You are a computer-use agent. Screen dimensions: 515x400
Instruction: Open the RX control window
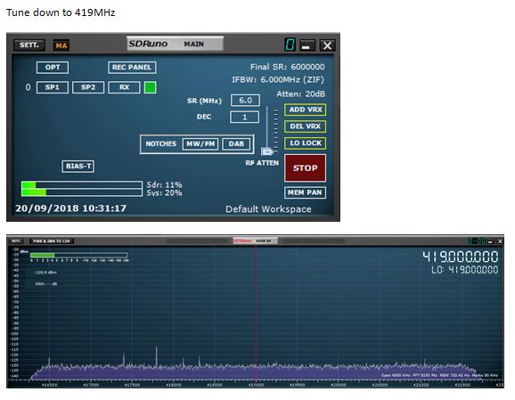point(124,87)
